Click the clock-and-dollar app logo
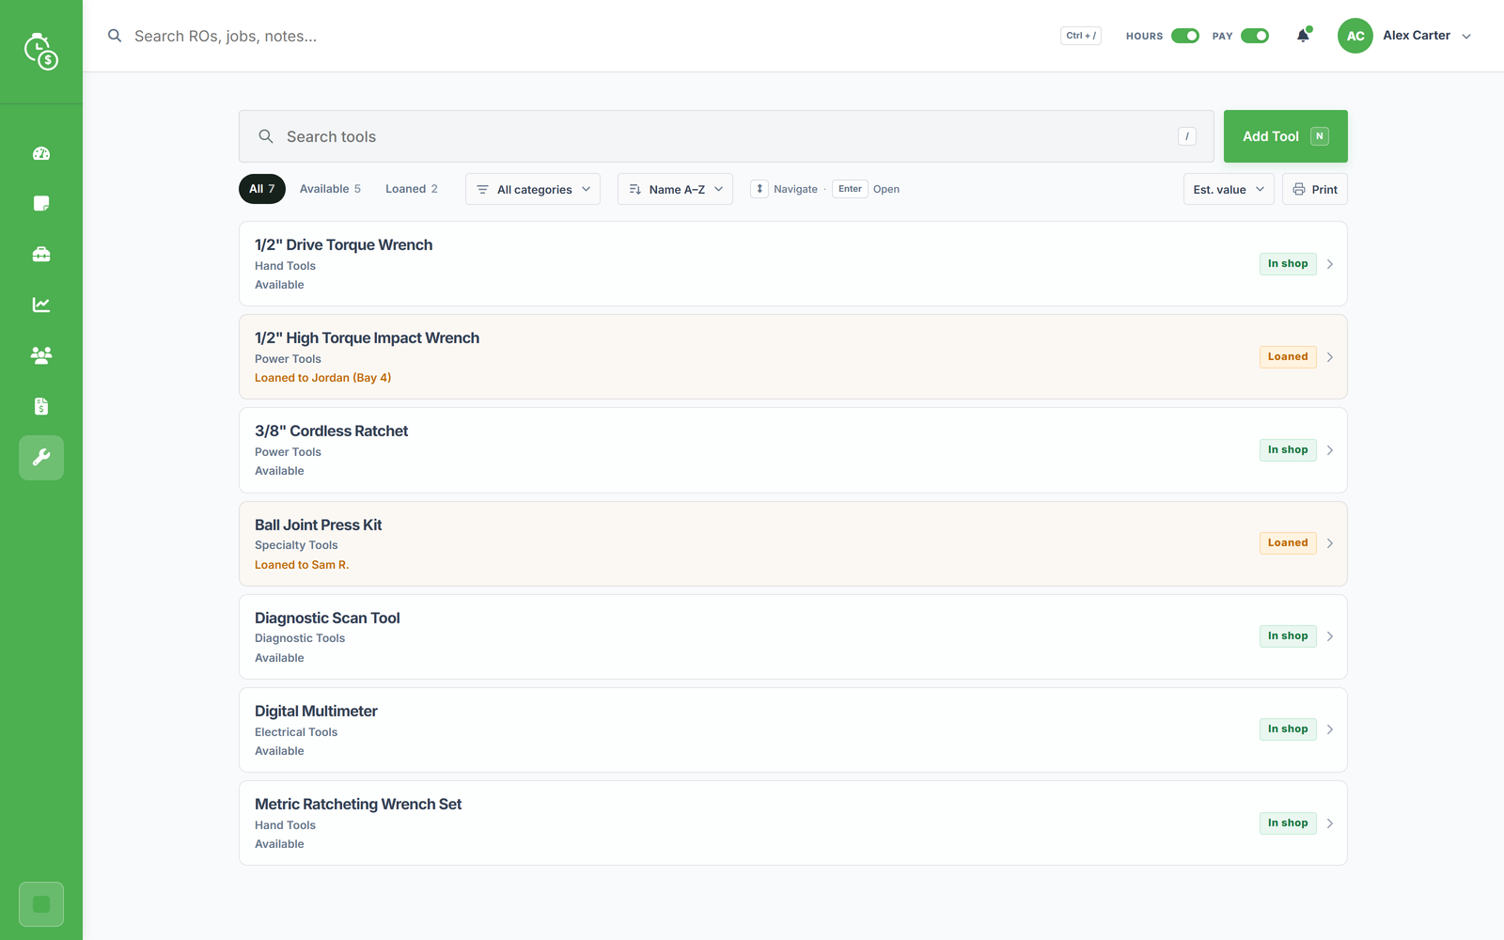1504x940 pixels. (x=41, y=52)
